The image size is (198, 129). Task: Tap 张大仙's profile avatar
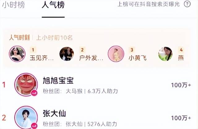point(26,118)
